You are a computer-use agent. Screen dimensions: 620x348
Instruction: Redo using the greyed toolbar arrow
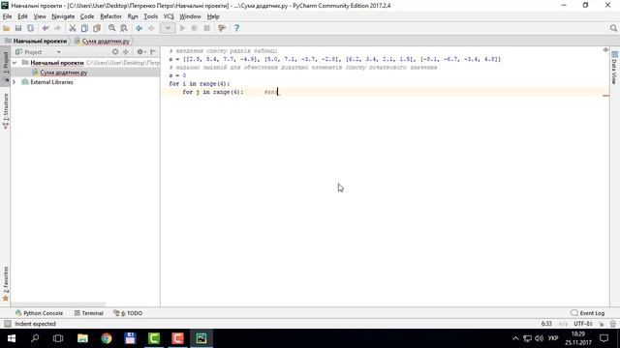pos(57,28)
